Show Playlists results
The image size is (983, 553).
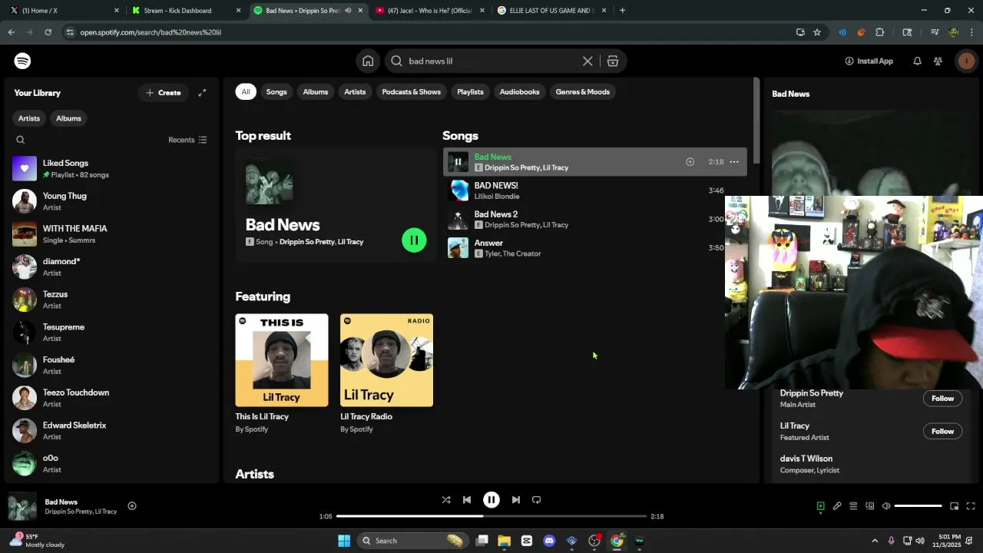[x=470, y=91]
